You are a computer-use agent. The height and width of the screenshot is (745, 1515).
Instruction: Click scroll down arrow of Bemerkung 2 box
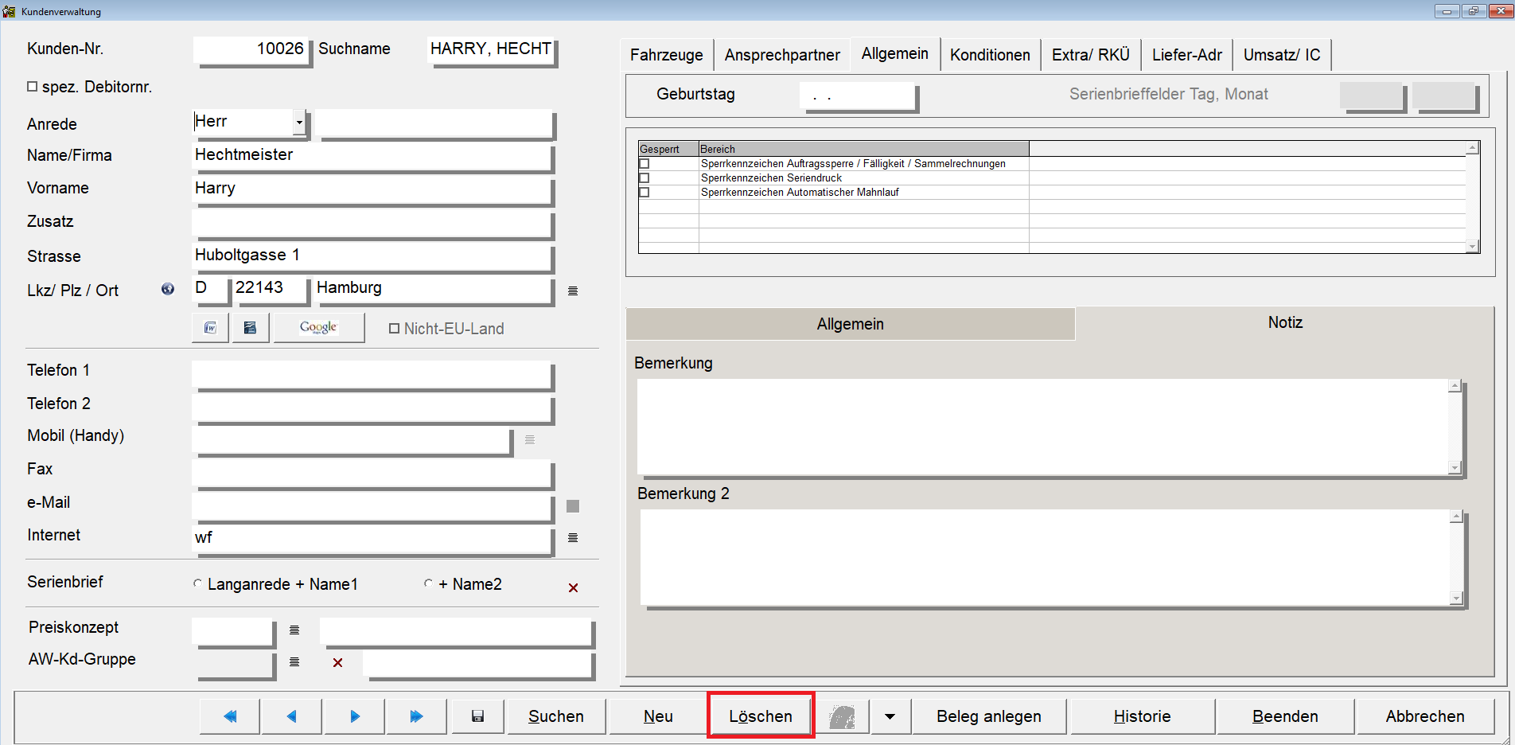[x=1456, y=599]
